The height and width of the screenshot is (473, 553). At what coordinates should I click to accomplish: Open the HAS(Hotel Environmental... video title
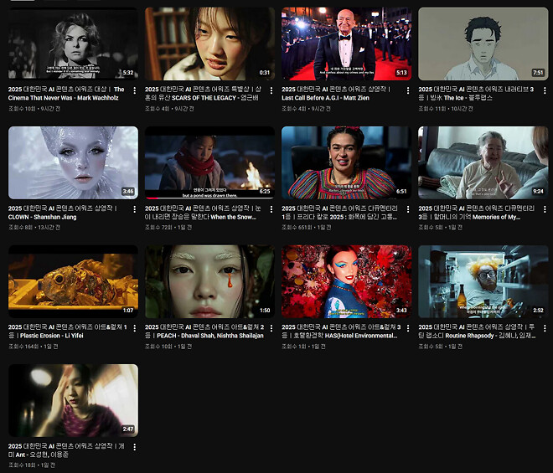341,332
